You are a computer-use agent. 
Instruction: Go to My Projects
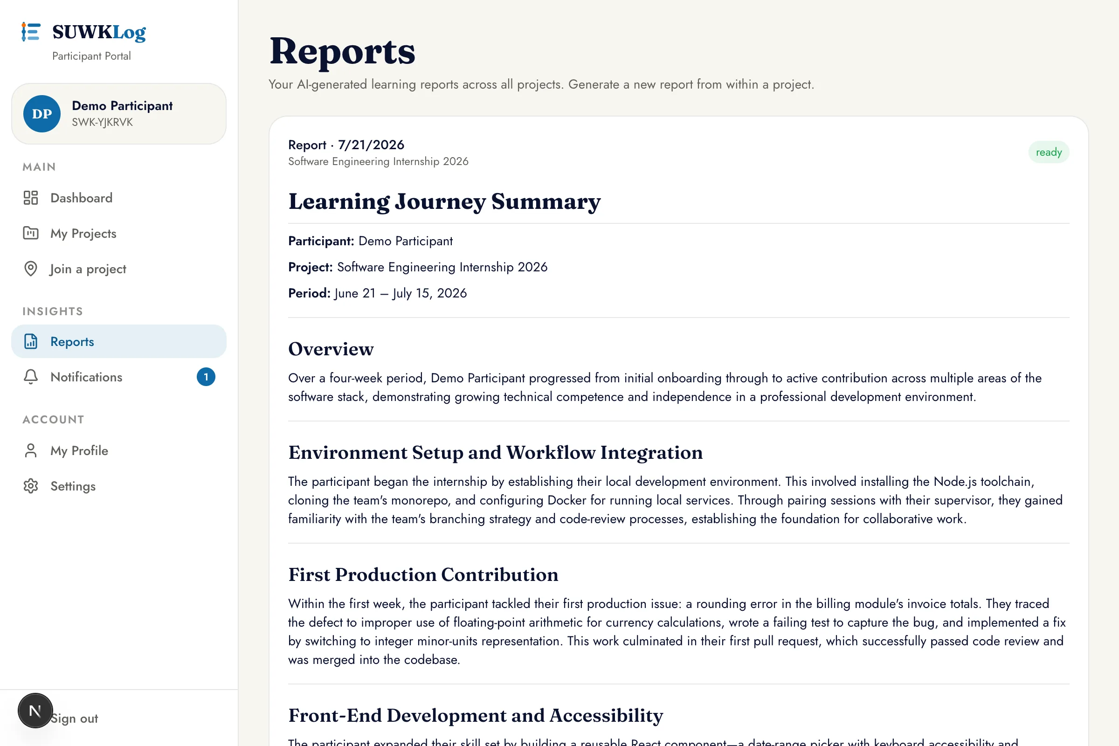coord(119,234)
